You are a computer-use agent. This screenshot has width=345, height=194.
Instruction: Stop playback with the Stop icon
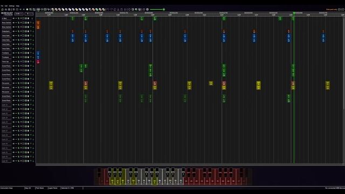tap(17, 10)
